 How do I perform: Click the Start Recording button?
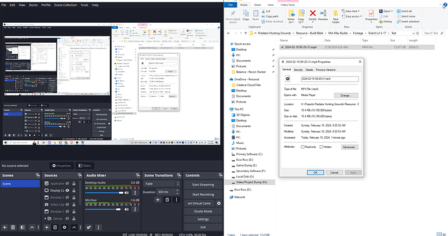tap(203, 195)
